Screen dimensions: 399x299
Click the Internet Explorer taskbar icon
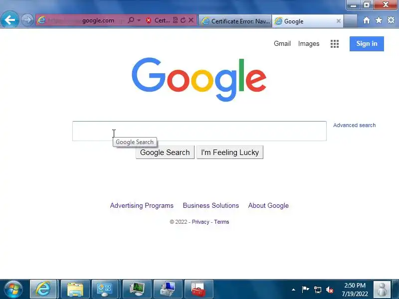pyautogui.click(x=43, y=289)
